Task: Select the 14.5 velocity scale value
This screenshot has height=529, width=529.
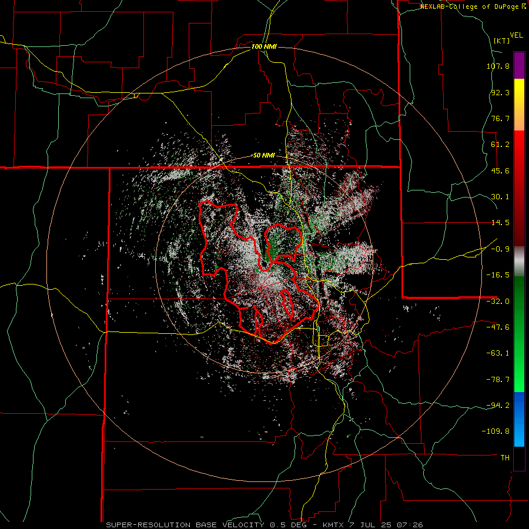Action: pos(500,223)
